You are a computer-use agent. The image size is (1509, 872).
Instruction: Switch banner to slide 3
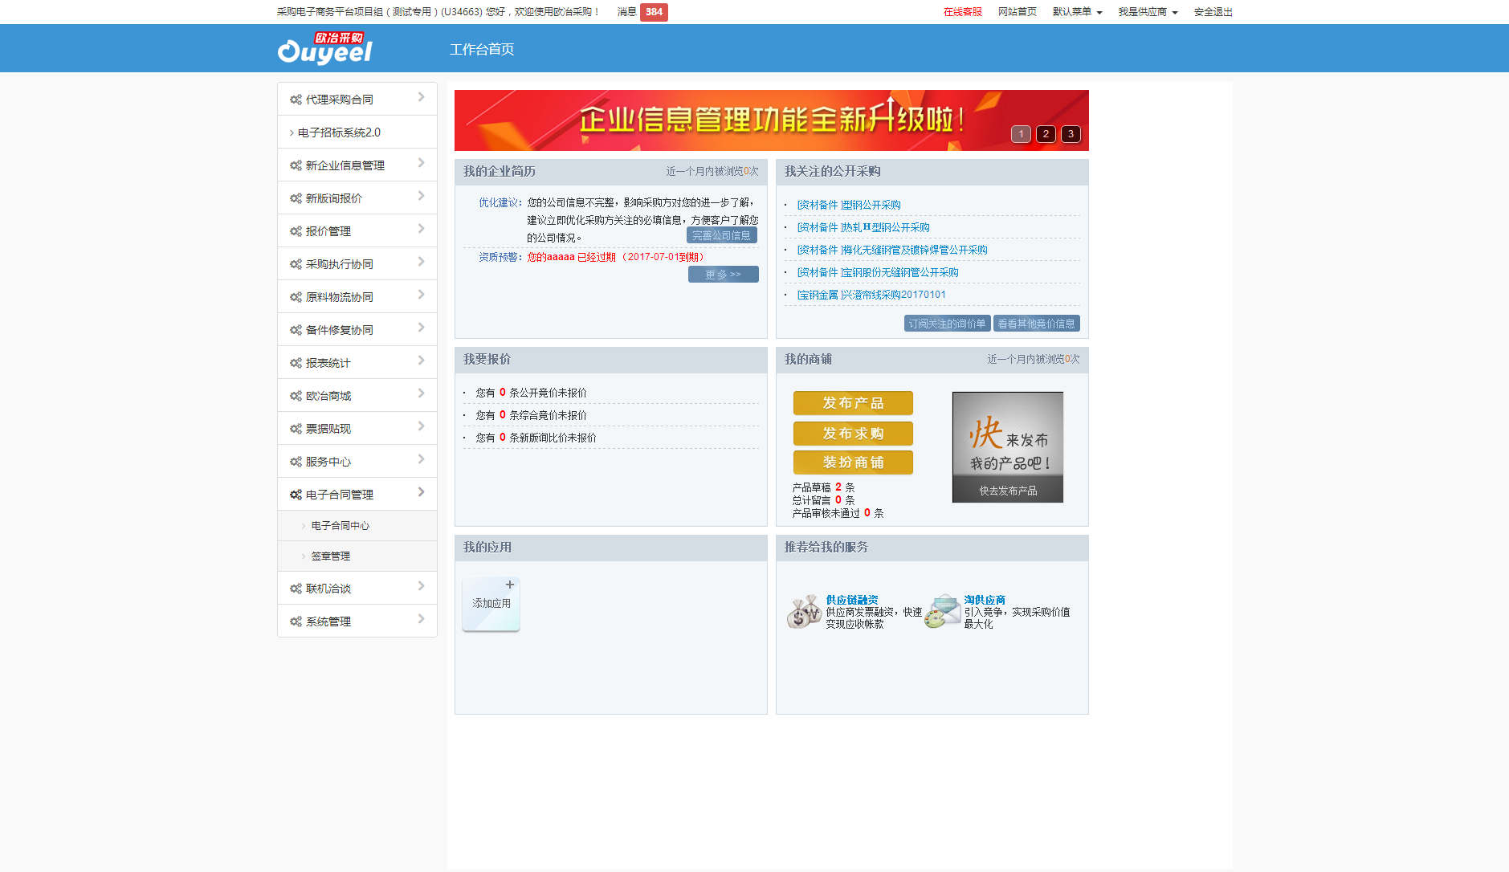[1071, 134]
